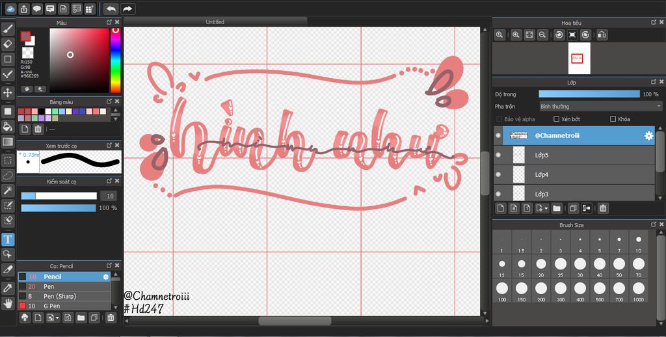Open the add-brush dropdown in Cọ panel

57,317
